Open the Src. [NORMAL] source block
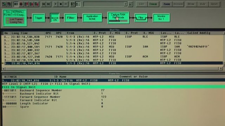This screenshot has width=225, height=126. pos(15,18)
